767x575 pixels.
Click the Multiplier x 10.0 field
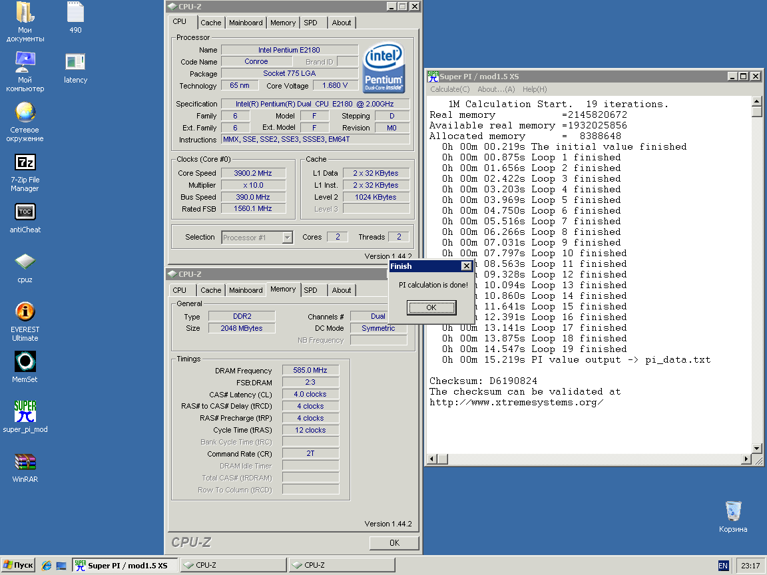253,185
